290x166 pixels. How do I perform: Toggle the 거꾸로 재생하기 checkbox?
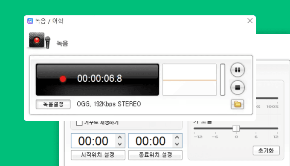79,123
